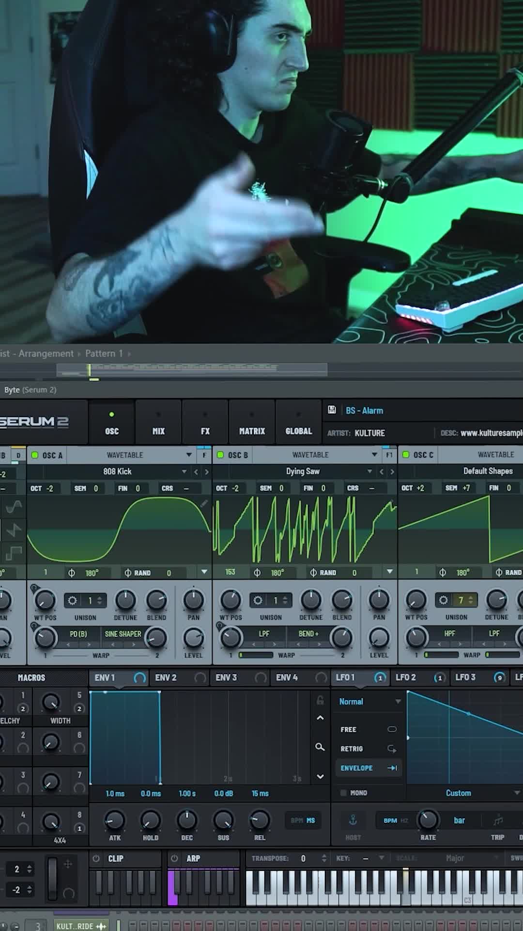This screenshot has width=523, height=931.
Task: Click the ENV 1 modulation source icon
Action: 139,677
